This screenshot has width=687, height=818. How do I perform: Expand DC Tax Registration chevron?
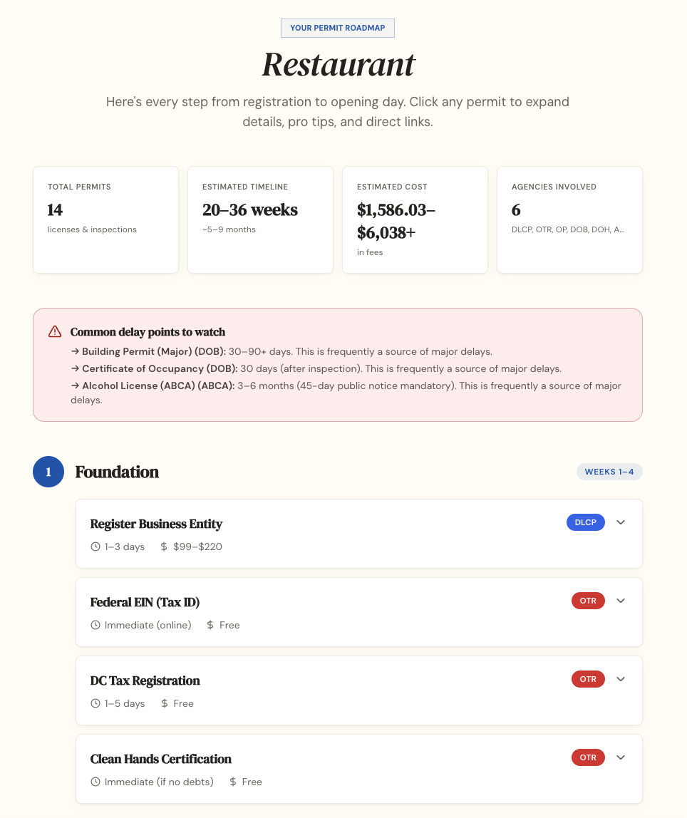tap(621, 679)
